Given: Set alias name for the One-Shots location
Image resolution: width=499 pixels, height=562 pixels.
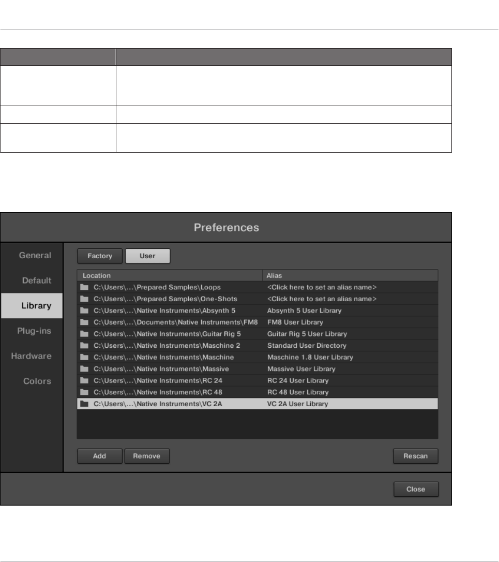Looking at the screenshot, I should [322, 299].
